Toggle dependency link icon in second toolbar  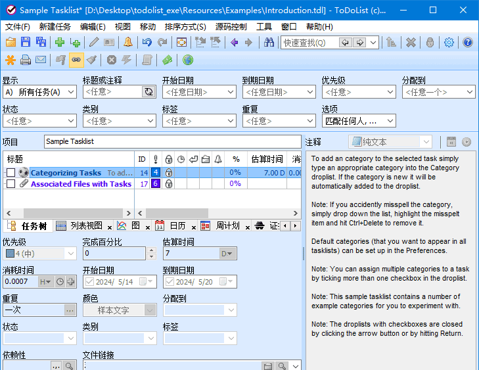tap(76, 60)
